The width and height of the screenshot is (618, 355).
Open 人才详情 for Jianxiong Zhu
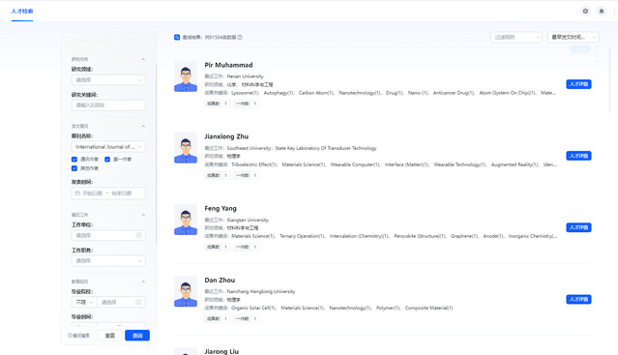tap(578, 156)
